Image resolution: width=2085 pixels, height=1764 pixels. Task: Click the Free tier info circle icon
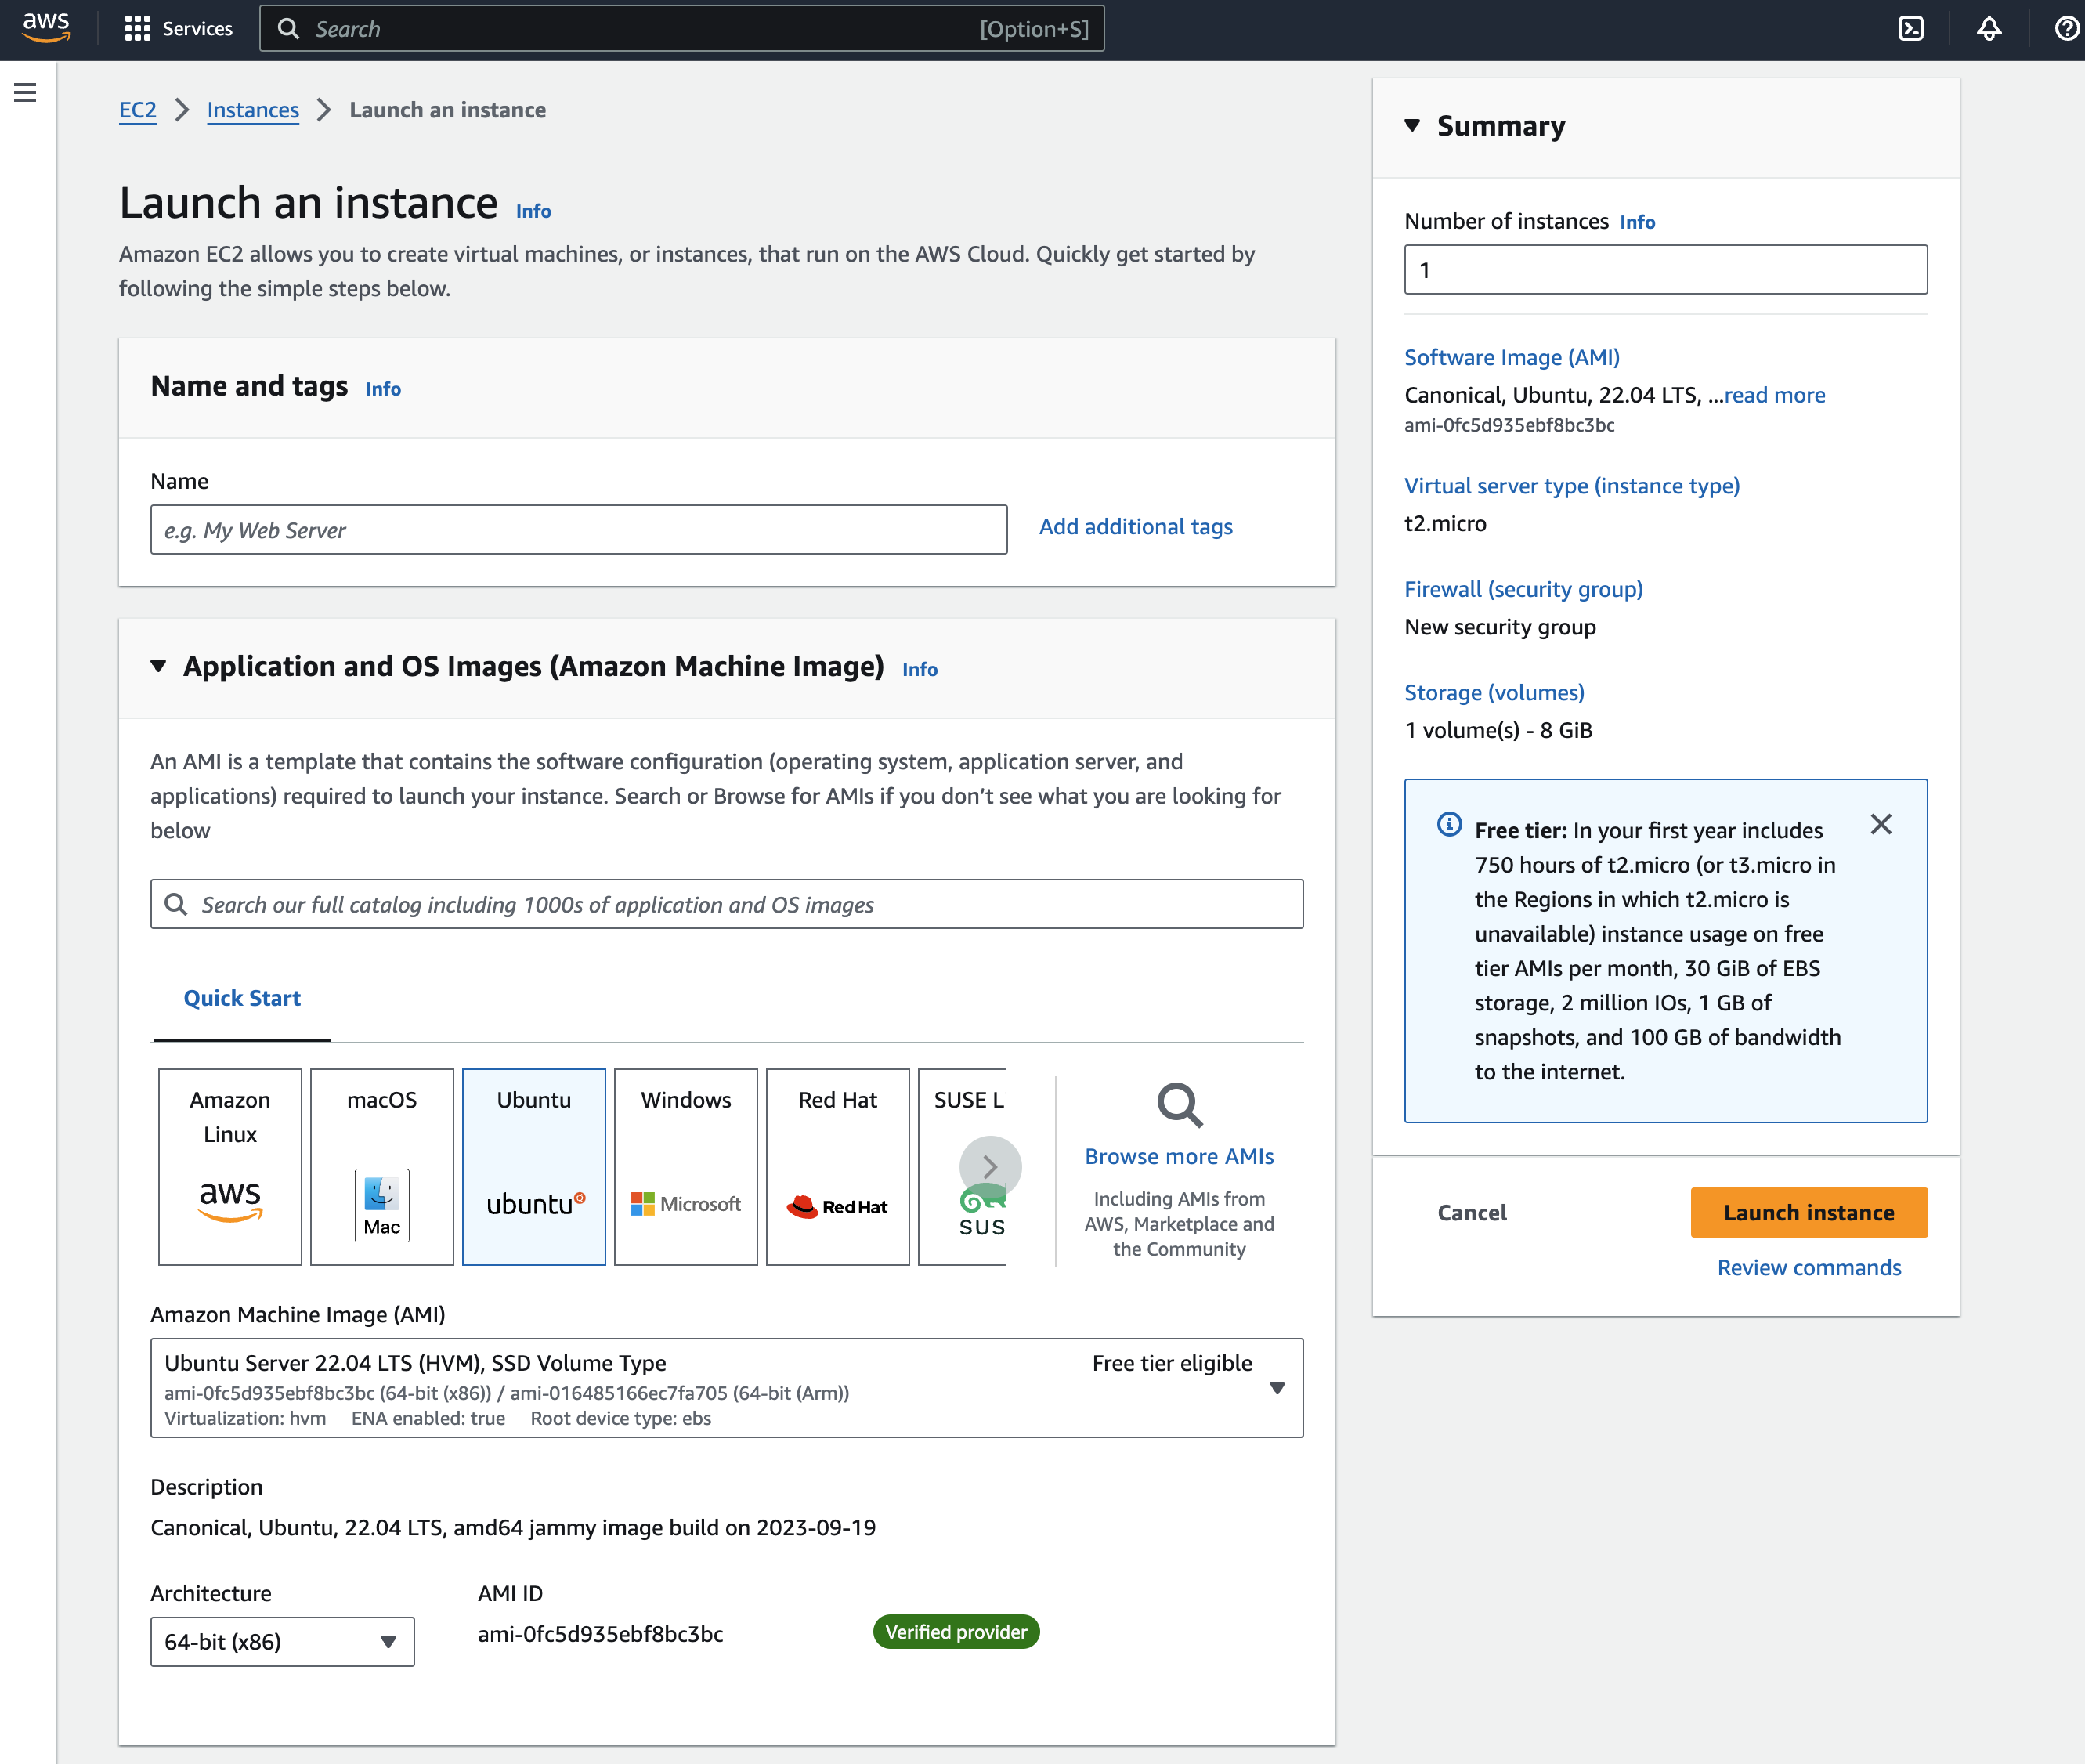click(1449, 825)
